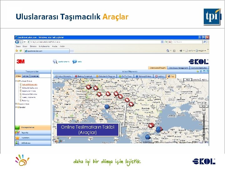Screen dimensions: 225x169
Task: Click the Sık Kullanılanlar browser menu
Action: tap(44, 46)
